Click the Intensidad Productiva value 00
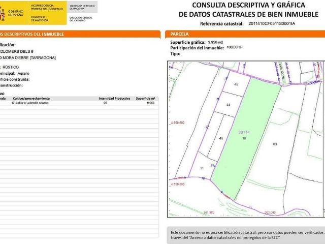The width and height of the screenshot is (325, 244). (105, 103)
